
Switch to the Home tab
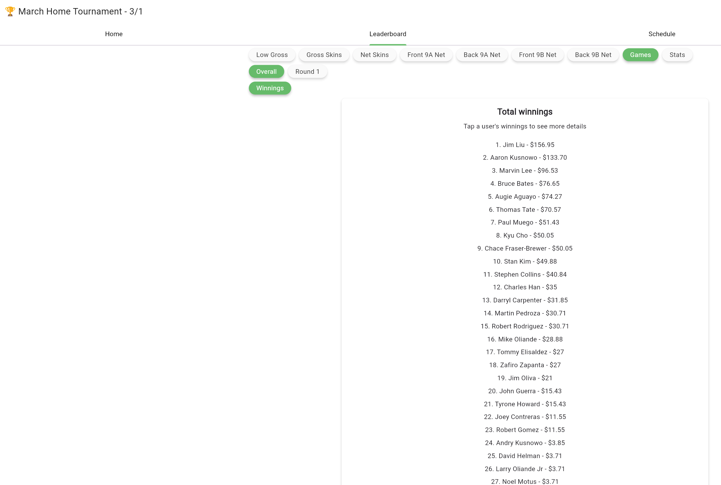click(114, 34)
